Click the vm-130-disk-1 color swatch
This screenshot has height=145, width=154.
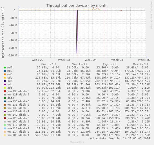pyautogui.click(x=5, y=111)
